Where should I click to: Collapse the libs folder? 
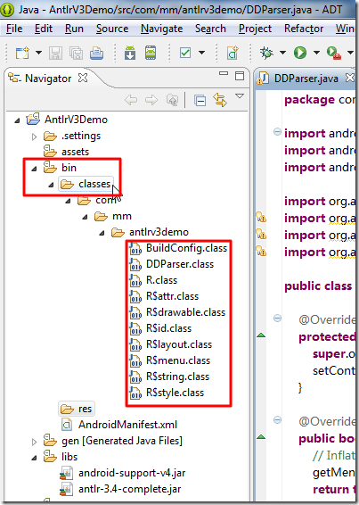tap(34, 458)
